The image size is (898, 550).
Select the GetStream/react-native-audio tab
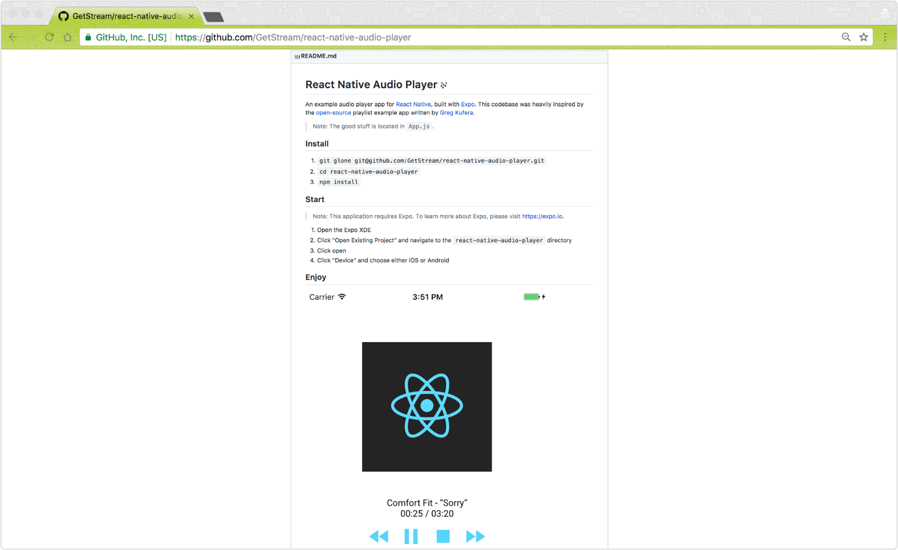coord(126,16)
